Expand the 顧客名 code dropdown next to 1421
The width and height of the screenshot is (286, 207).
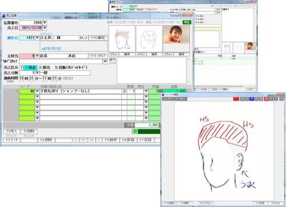[37, 38]
